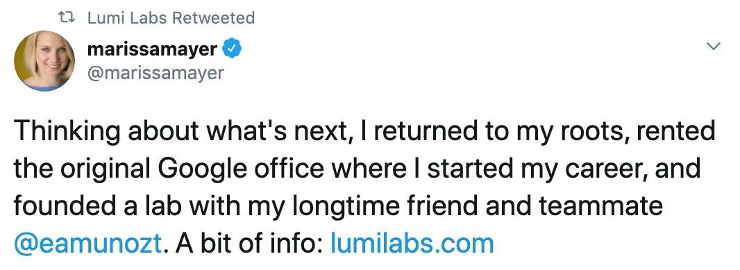Open the marissamayer display name
This screenshot has height=270, width=740.
point(152,49)
